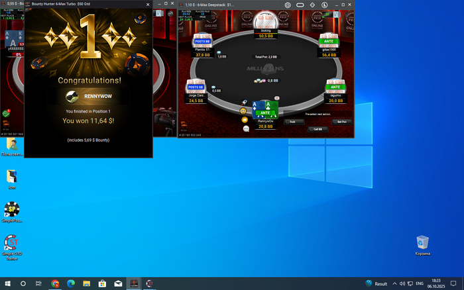Image resolution: width=464 pixels, height=290 pixels.
Task: Click the rocket icon beside hero's cards
Action: coord(244,102)
